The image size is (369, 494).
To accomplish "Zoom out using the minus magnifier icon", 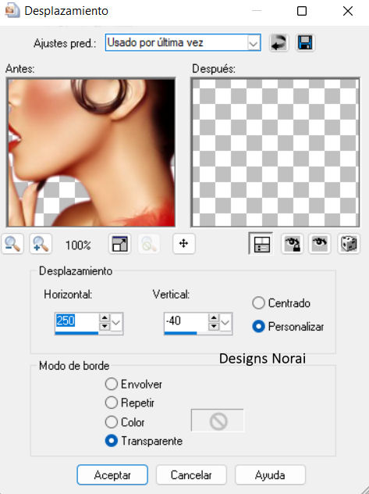I will 12,244.
